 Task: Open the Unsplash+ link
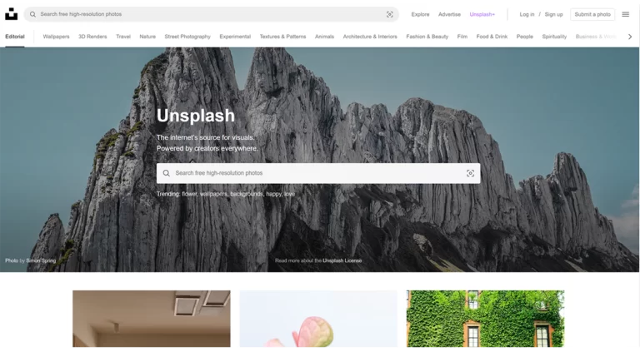(482, 14)
